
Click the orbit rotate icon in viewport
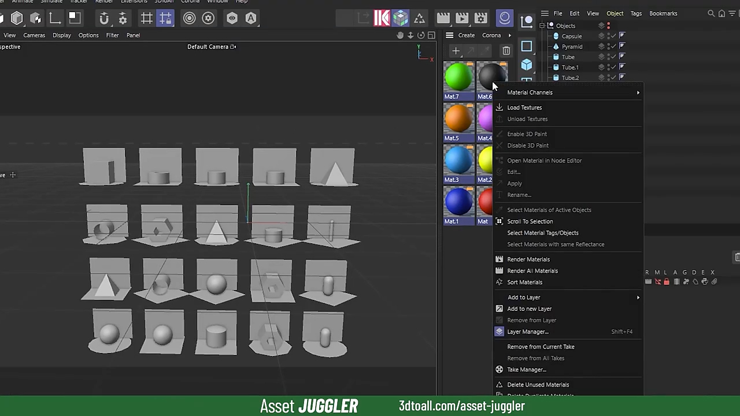click(421, 35)
